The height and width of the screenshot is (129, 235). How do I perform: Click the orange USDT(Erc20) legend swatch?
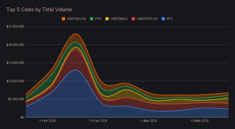tap(63, 19)
